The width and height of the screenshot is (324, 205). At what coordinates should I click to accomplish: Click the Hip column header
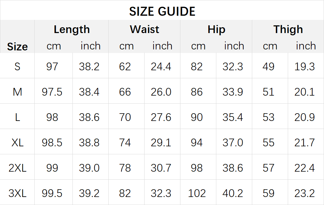[216, 29]
